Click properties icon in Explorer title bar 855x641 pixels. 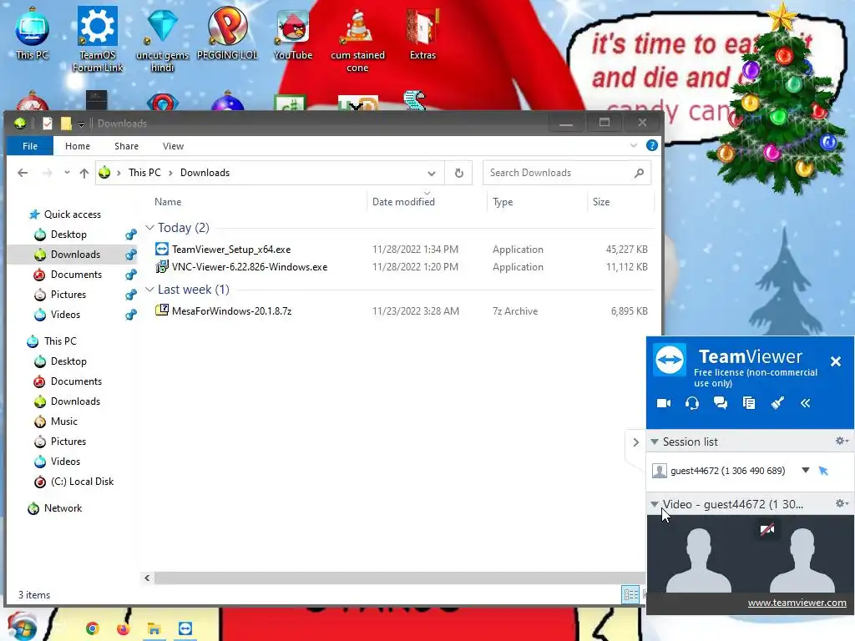tap(48, 124)
